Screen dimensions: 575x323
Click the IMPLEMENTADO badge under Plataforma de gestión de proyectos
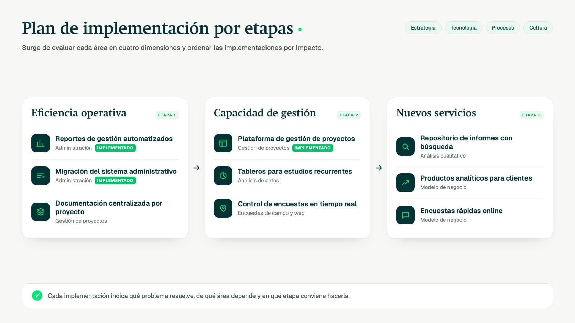click(313, 148)
